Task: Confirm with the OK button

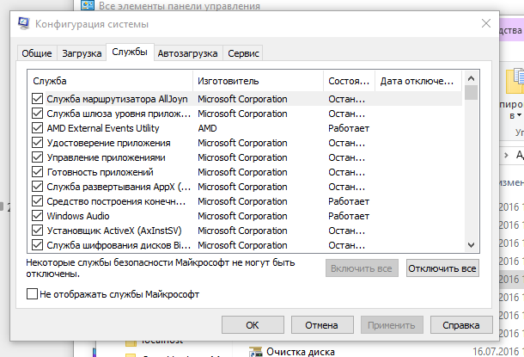Action: [253, 325]
